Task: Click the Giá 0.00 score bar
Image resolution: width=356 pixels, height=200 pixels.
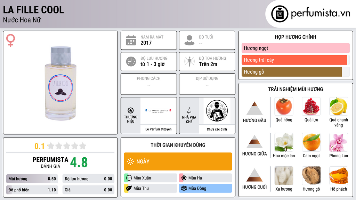Action: click(88, 190)
